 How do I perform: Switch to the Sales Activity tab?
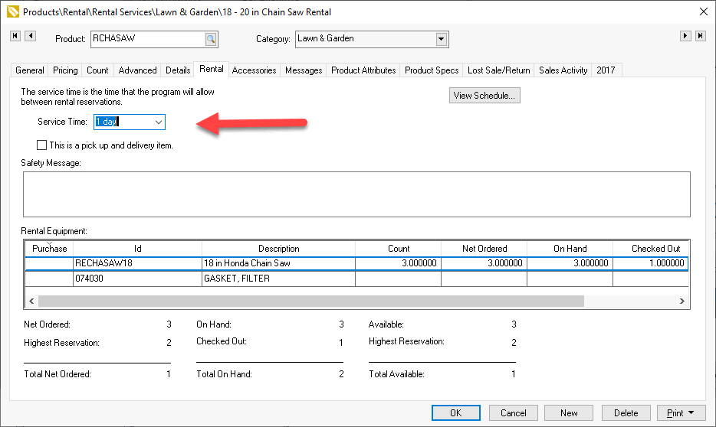tap(563, 70)
